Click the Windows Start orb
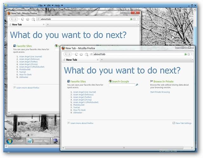 coord(10,141)
